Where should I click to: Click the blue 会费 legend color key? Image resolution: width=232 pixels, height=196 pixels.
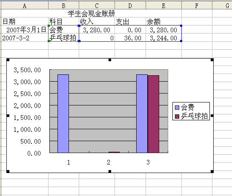[x=177, y=108]
